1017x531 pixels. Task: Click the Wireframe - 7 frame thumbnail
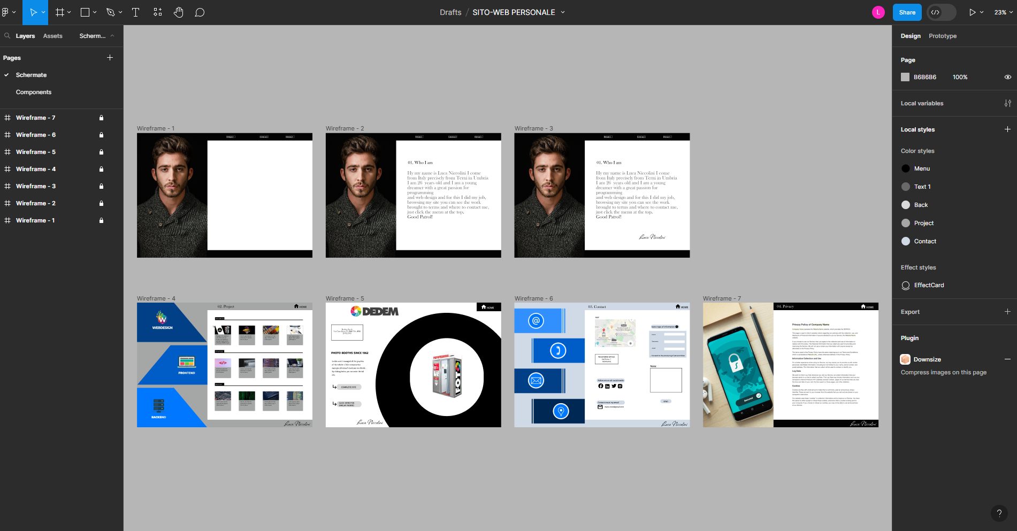pos(791,365)
